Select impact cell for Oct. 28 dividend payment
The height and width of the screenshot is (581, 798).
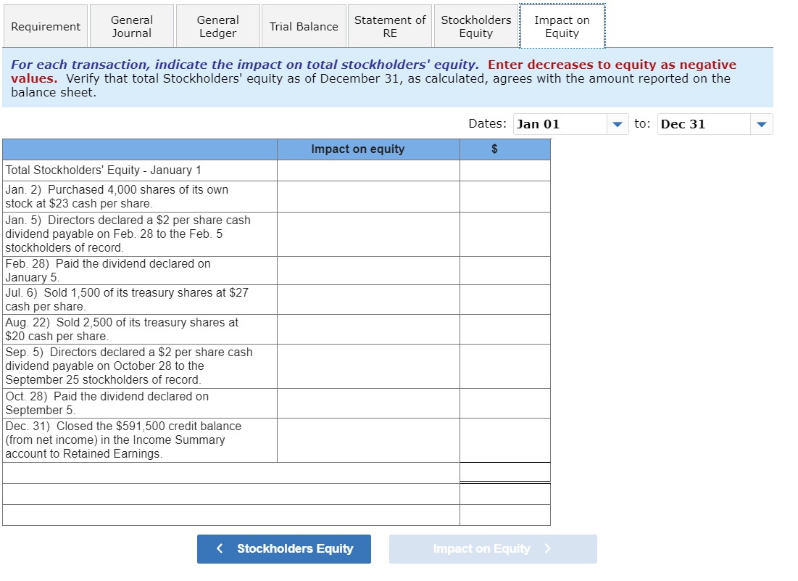click(x=368, y=403)
